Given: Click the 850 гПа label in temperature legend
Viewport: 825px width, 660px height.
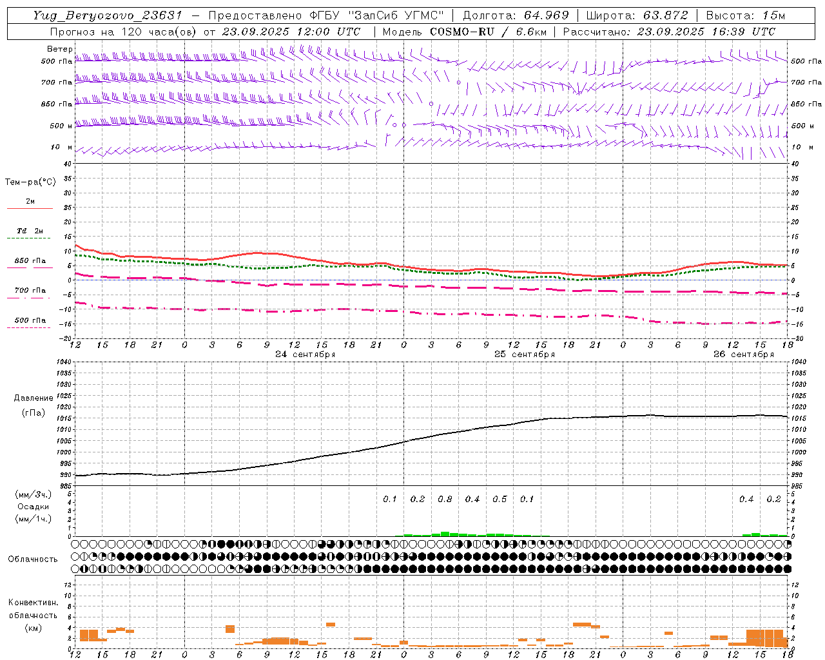Looking at the screenshot, I should click(x=30, y=261).
